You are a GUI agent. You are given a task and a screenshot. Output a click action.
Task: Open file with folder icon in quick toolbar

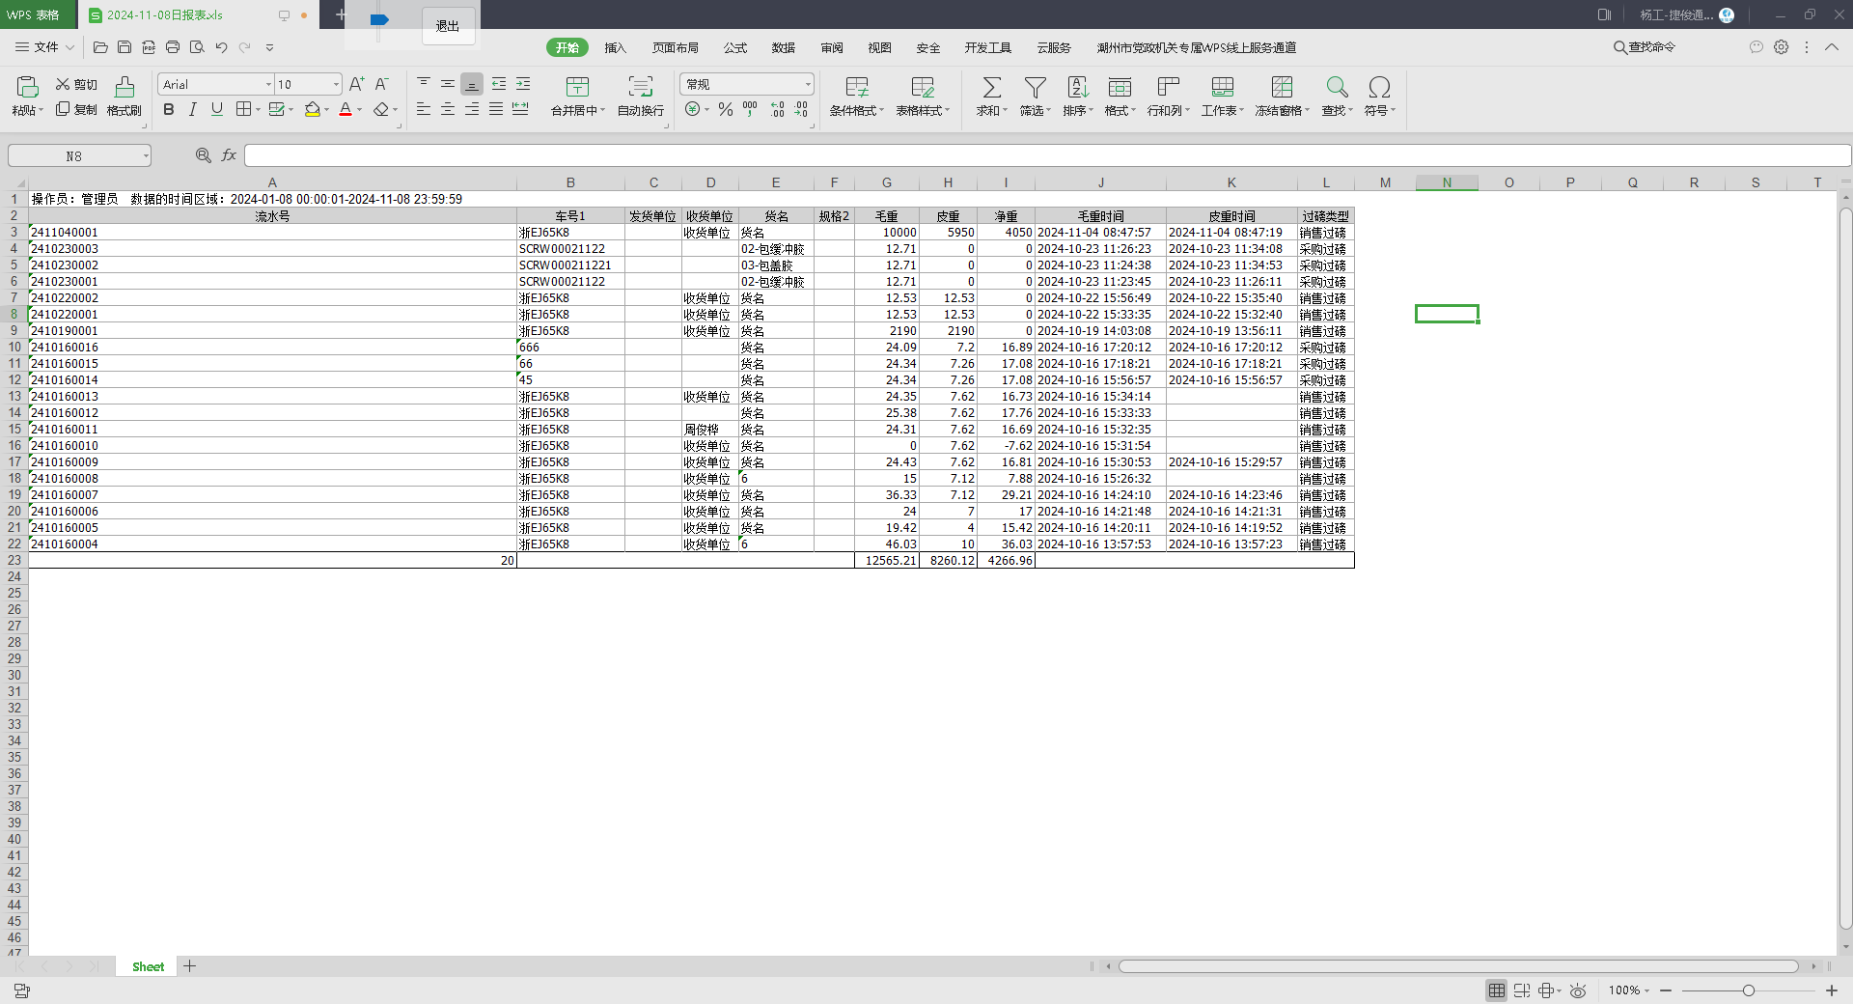[x=100, y=47]
